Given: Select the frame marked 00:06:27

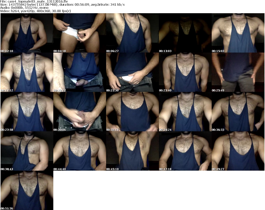Looking at the screenshot, I should point(132,33).
